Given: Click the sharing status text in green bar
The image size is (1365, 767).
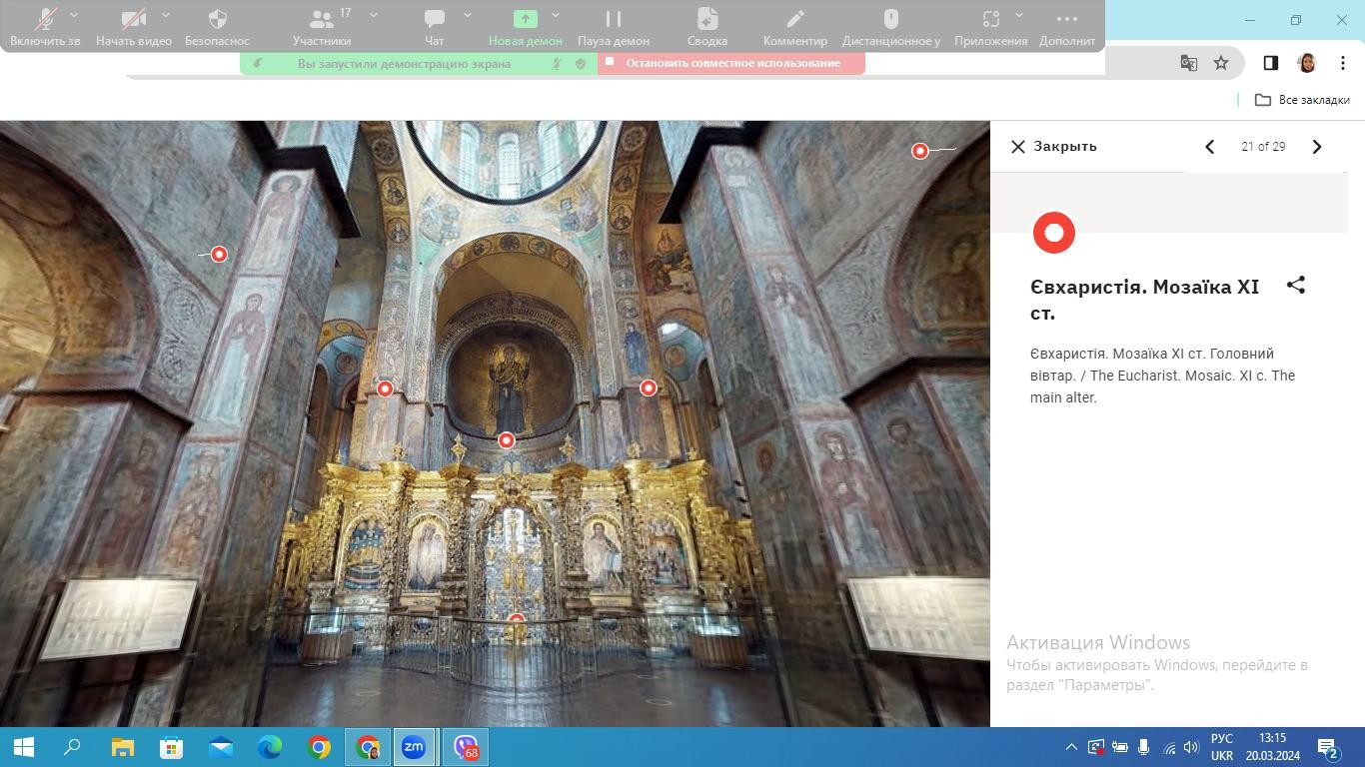Looking at the screenshot, I should (x=404, y=63).
